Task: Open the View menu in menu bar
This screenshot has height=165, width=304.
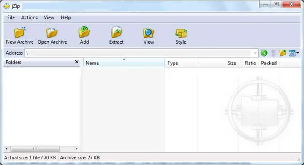Action: click(49, 17)
